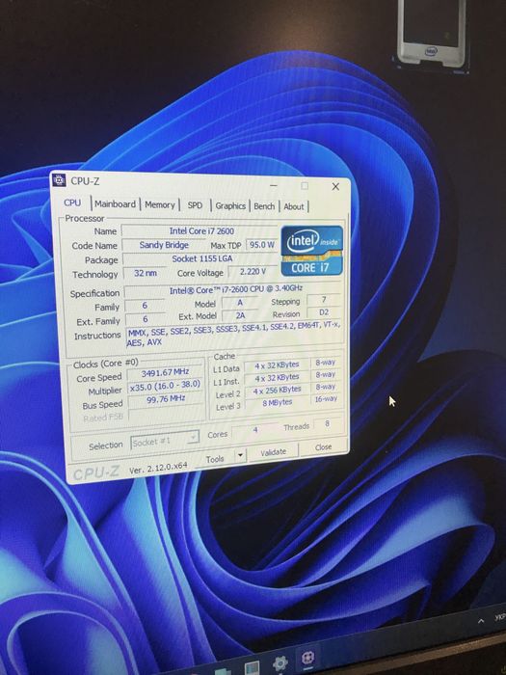This screenshot has height=675, width=506.
Task: Click the Multiplier value x35.0
Action: (166, 386)
